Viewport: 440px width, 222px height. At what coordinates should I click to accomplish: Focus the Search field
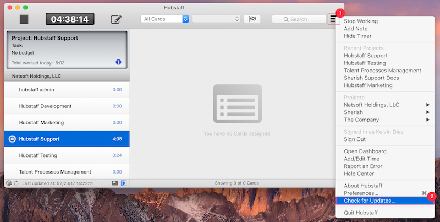click(299, 19)
